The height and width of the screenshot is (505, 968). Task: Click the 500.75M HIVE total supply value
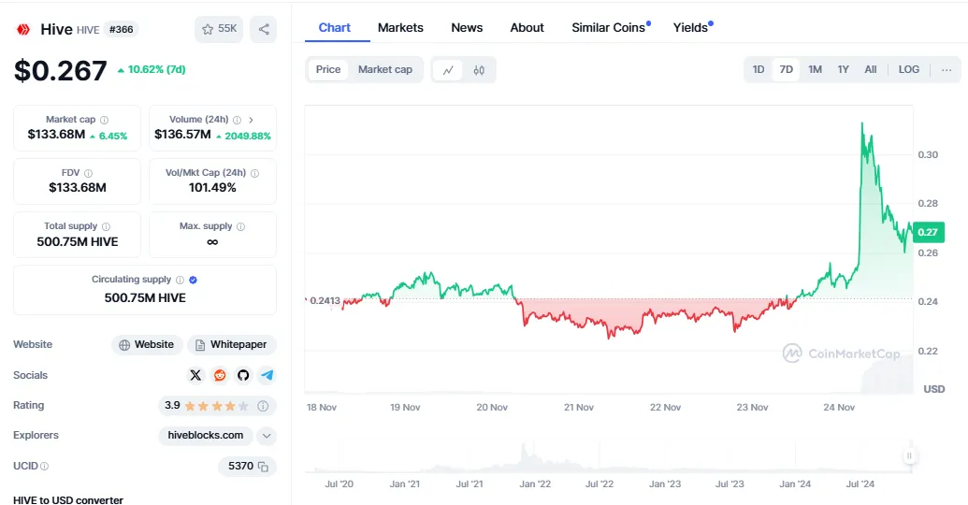coord(78,242)
